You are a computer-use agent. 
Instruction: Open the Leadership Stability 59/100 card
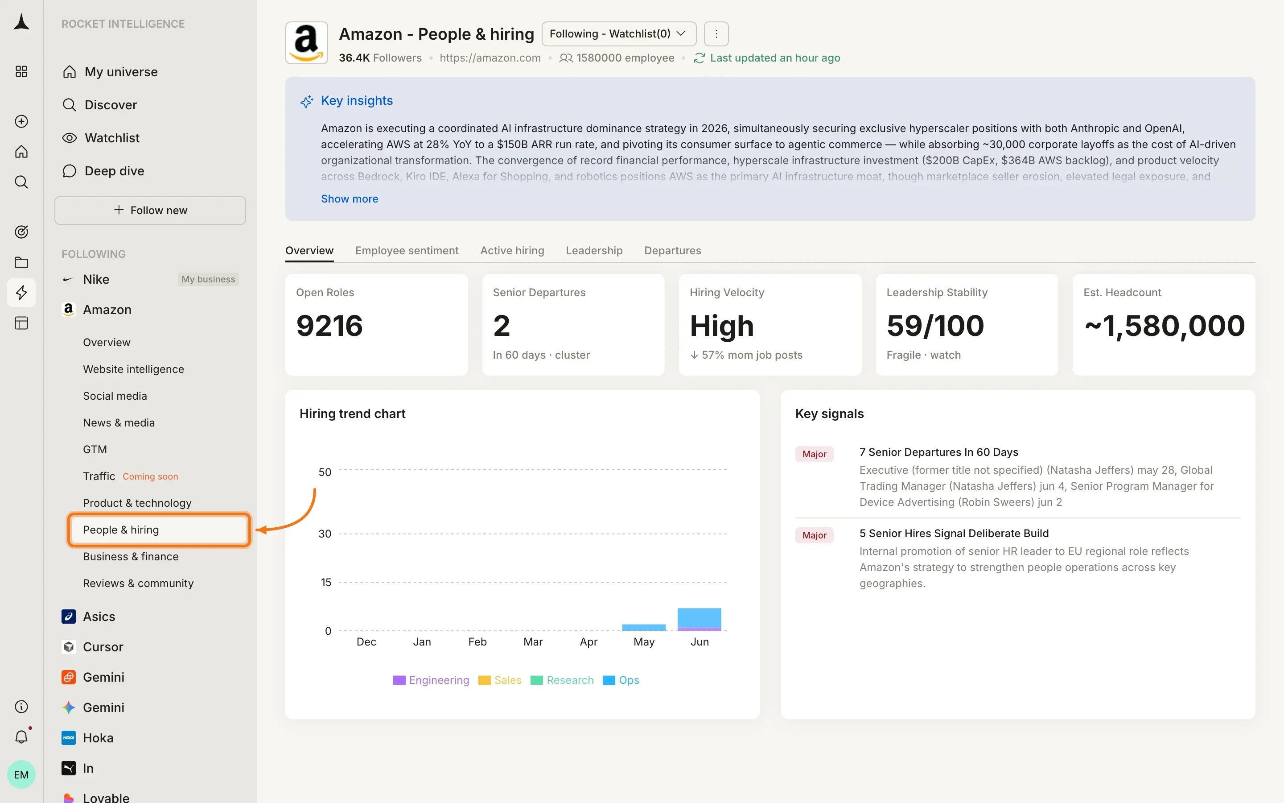[x=967, y=324]
